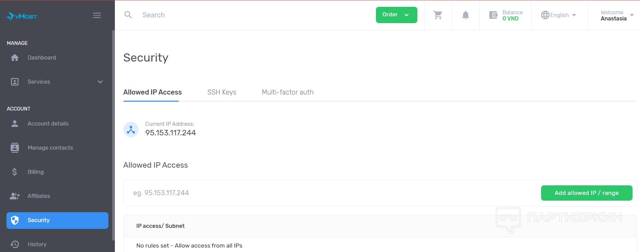This screenshot has height=252, width=640.
Task: Open the English language selector
Action: pyautogui.click(x=559, y=15)
